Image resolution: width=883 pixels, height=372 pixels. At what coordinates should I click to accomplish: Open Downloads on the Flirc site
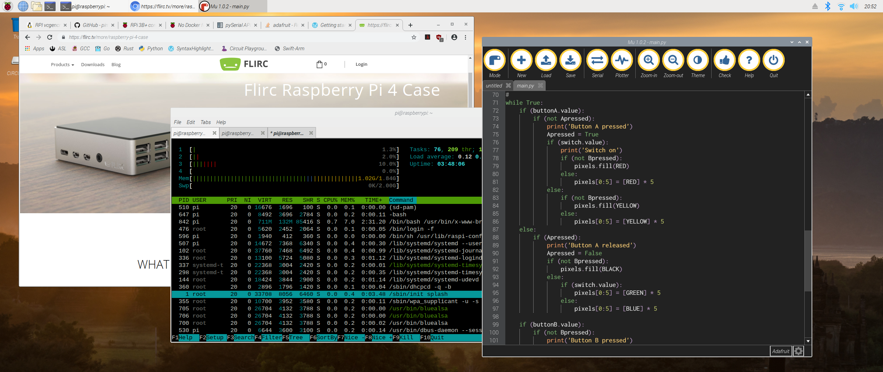[93, 64]
